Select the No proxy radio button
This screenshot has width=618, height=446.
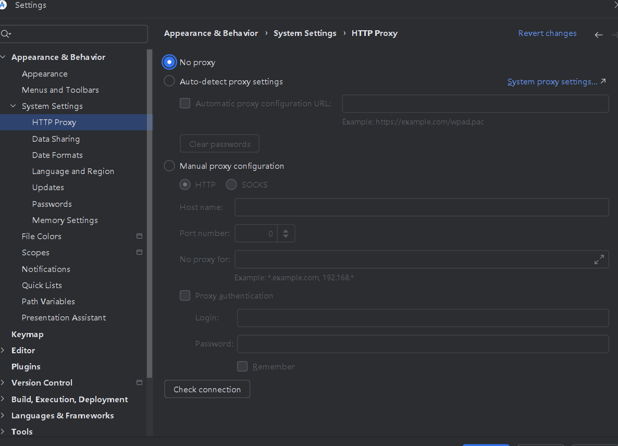coord(169,62)
